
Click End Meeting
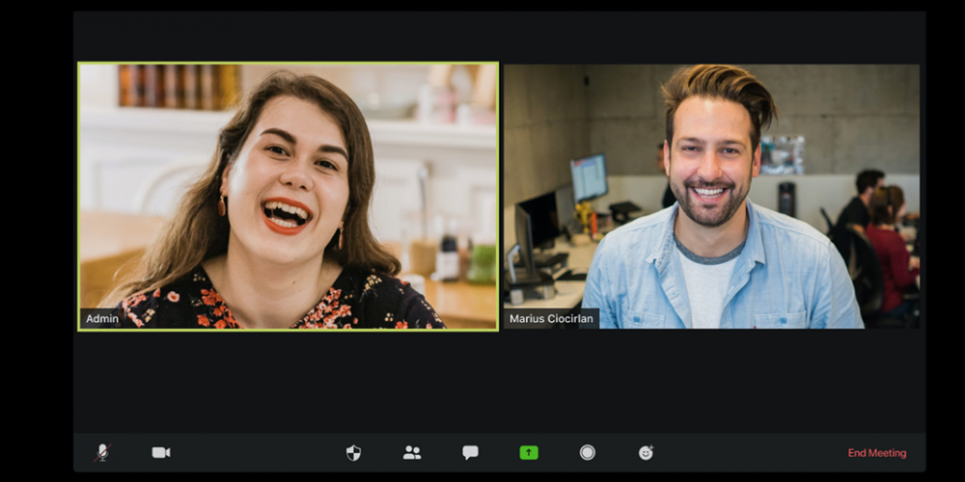click(877, 453)
